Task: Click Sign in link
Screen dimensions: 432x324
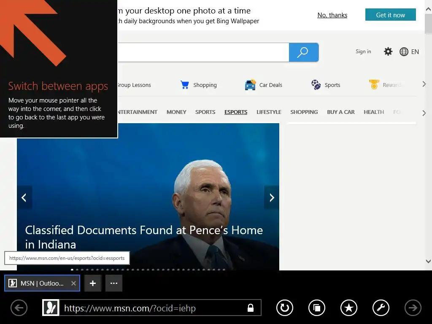Action: click(363, 51)
